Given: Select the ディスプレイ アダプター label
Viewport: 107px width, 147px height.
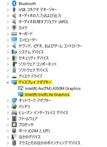Looking at the screenshot, I should 35,82.
